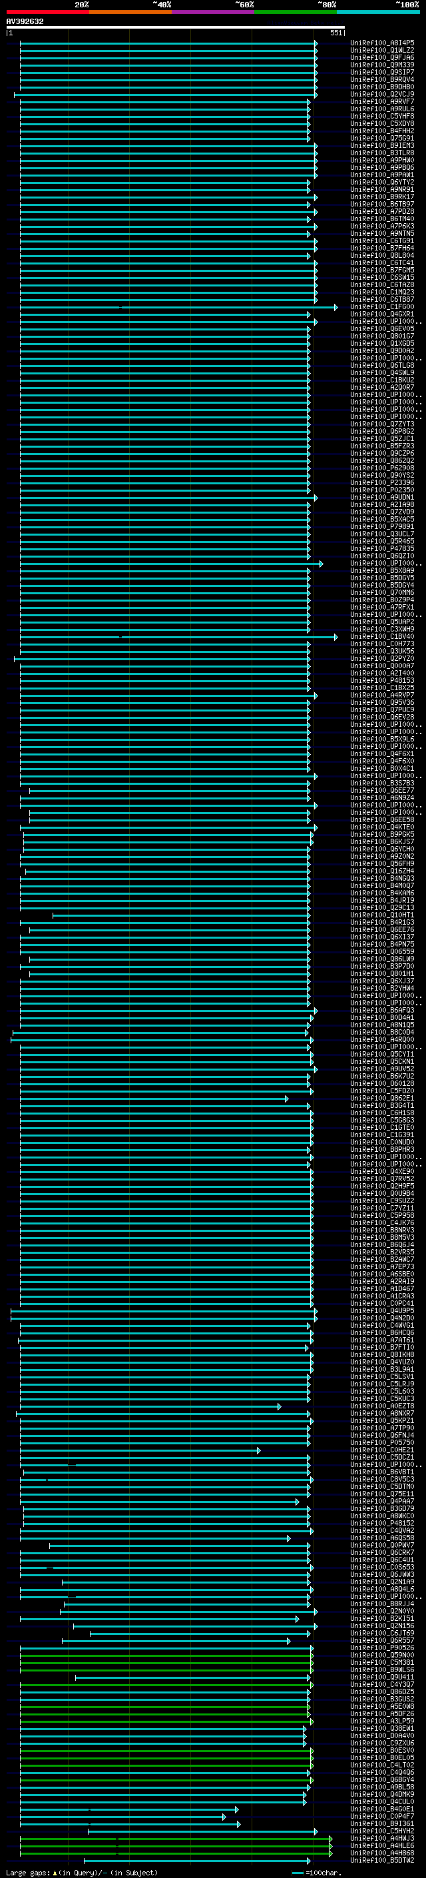Click the orange ~40% identity legend segment

(130, 12)
